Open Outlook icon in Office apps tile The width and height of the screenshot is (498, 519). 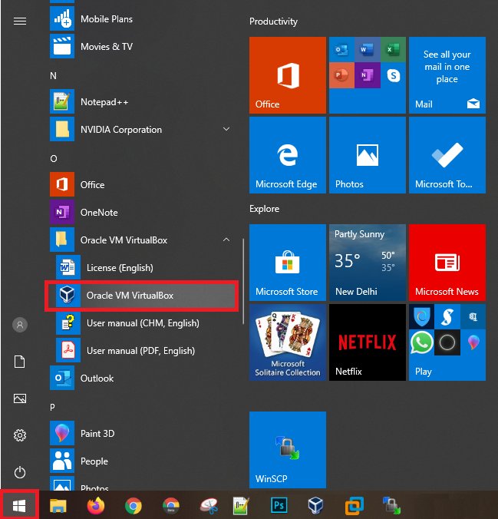[x=341, y=50]
